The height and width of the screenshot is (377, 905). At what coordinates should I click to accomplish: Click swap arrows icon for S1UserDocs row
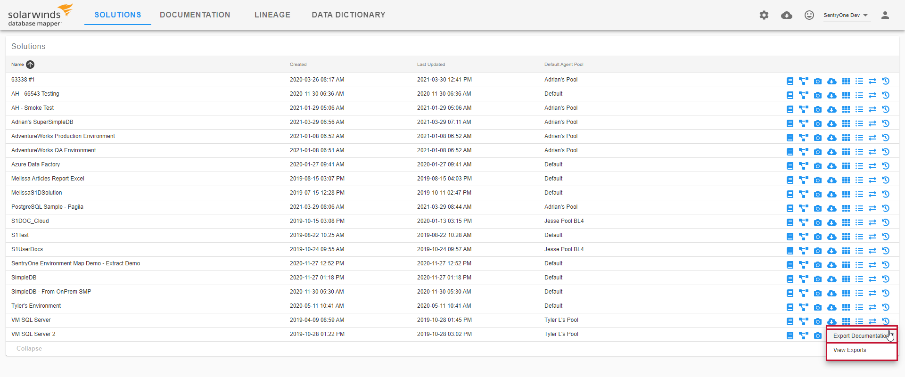click(872, 251)
